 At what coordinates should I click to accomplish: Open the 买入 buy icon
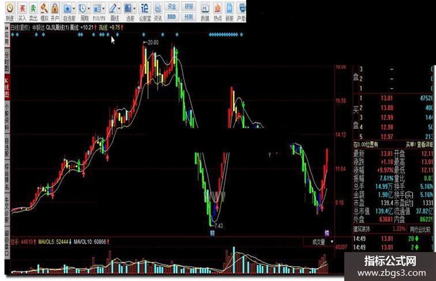(x=22, y=8)
